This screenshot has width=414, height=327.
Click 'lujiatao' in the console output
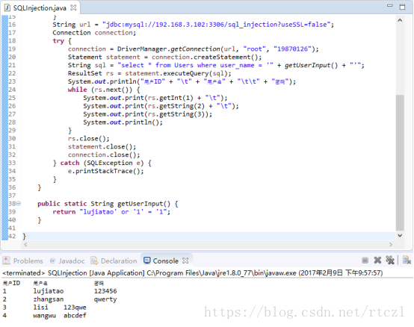click(49, 291)
